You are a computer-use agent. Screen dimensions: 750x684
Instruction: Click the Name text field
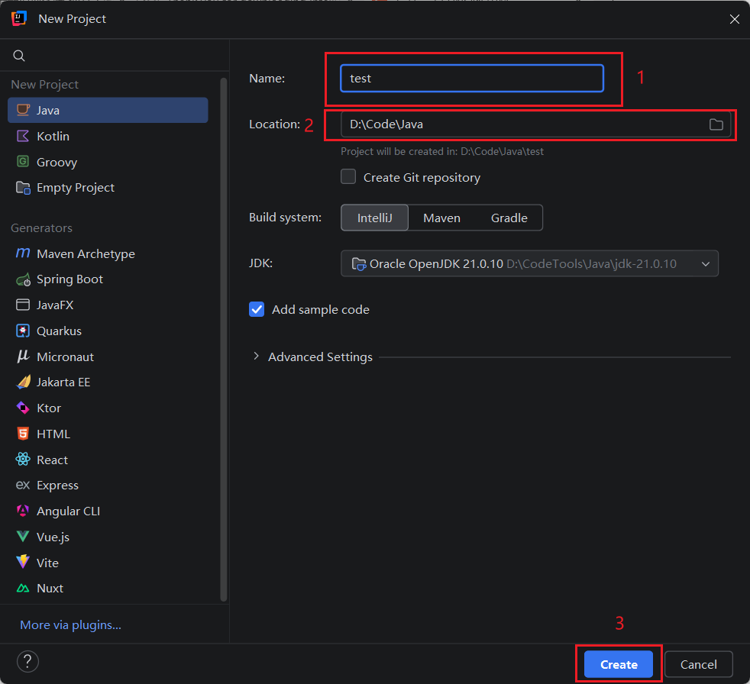click(472, 79)
